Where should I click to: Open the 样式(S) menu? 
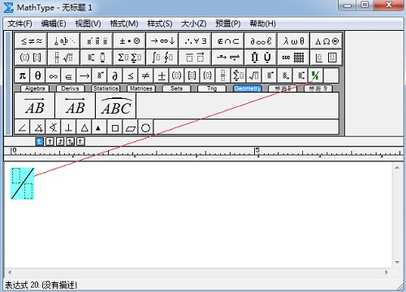click(x=160, y=24)
